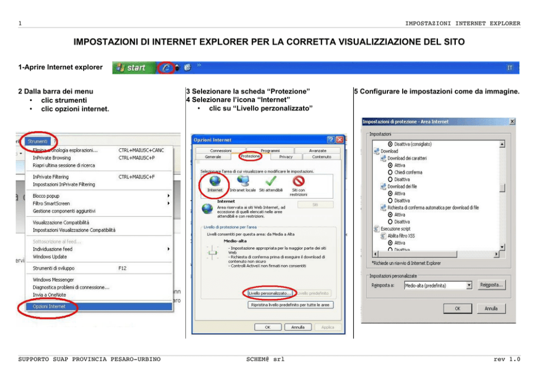Click the Esecuzione script category icon
This screenshot has width=539, height=381.
(377, 229)
